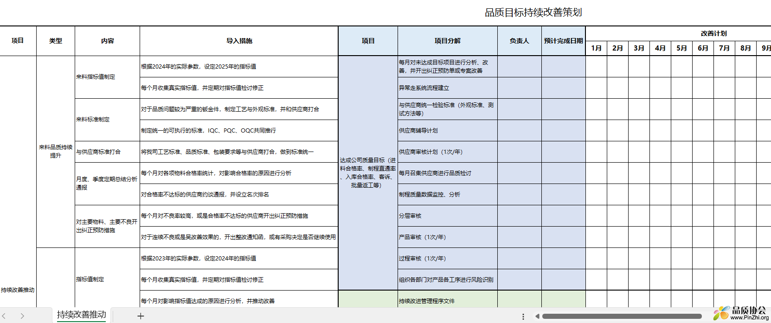Select the 负责人 header cell
This screenshot has width=771, height=323.
point(520,41)
